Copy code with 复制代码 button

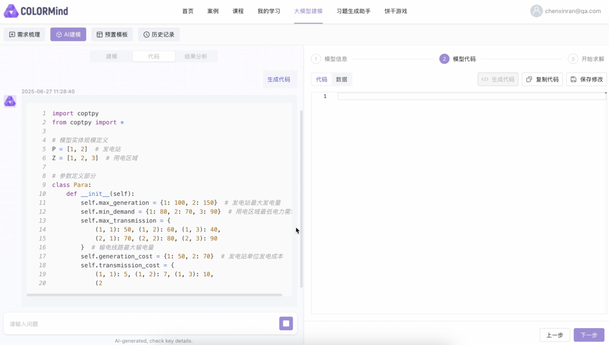click(542, 79)
